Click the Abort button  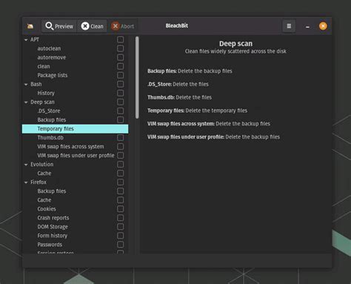[x=123, y=26]
